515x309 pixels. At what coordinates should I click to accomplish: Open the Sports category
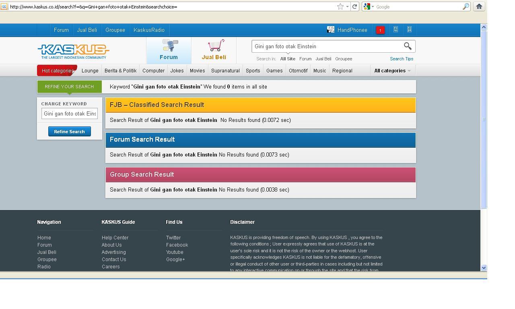click(253, 71)
